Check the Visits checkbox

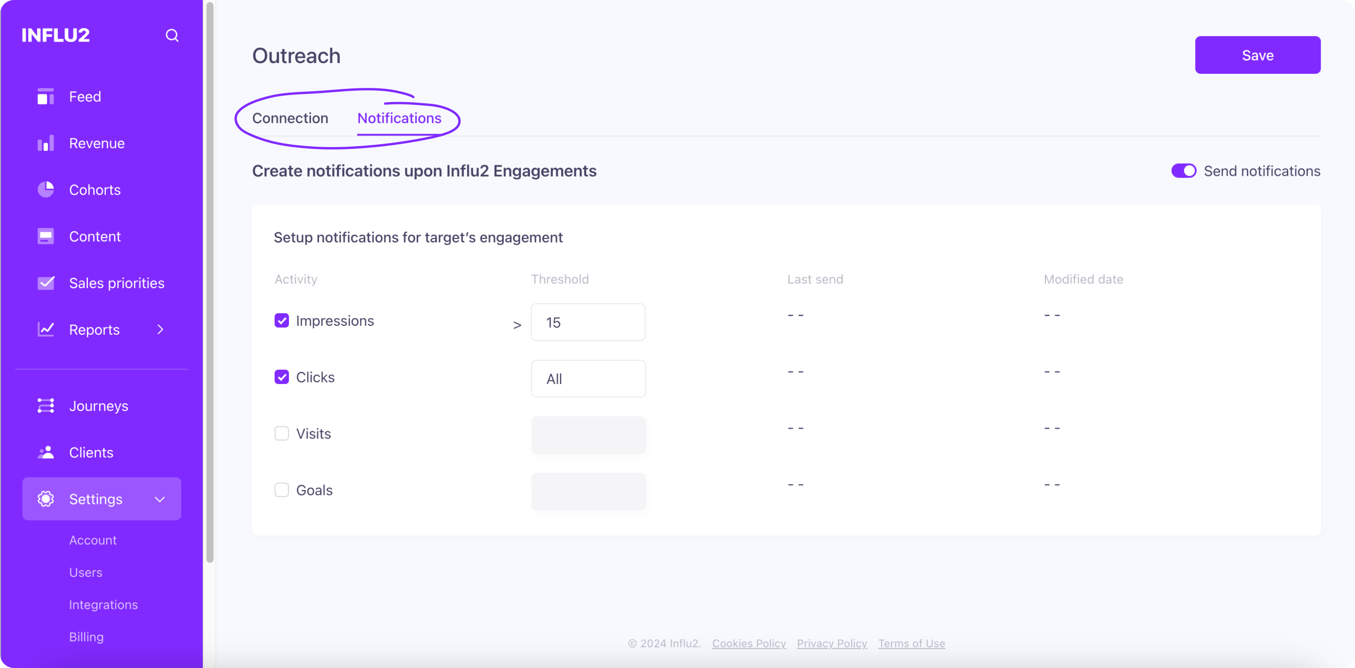[x=281, y=433]
